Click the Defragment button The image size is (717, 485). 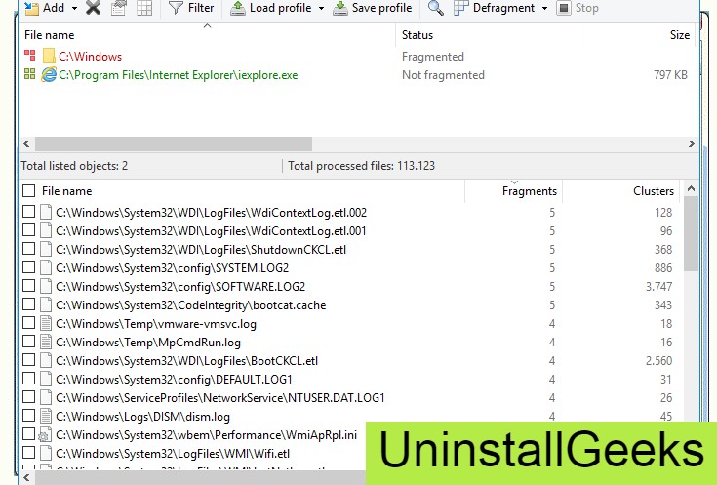494,8
